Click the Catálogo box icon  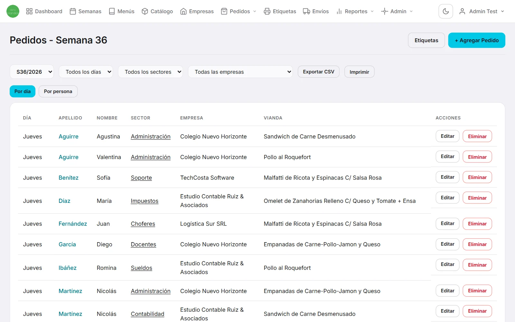tap(145, 11)
